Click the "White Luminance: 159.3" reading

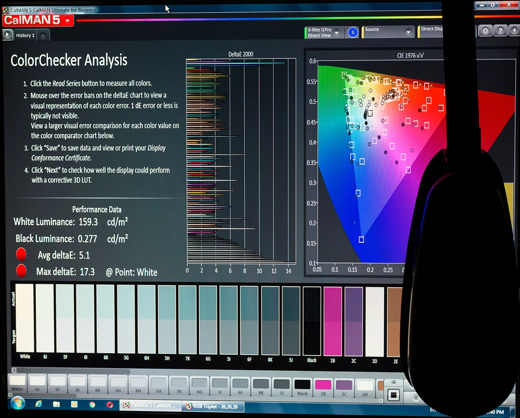click(x=56, y=222)
